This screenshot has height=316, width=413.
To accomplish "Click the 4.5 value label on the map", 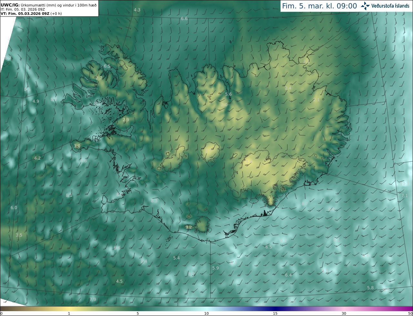I will 119,281.
